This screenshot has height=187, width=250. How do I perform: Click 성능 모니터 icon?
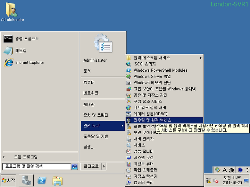129,151
